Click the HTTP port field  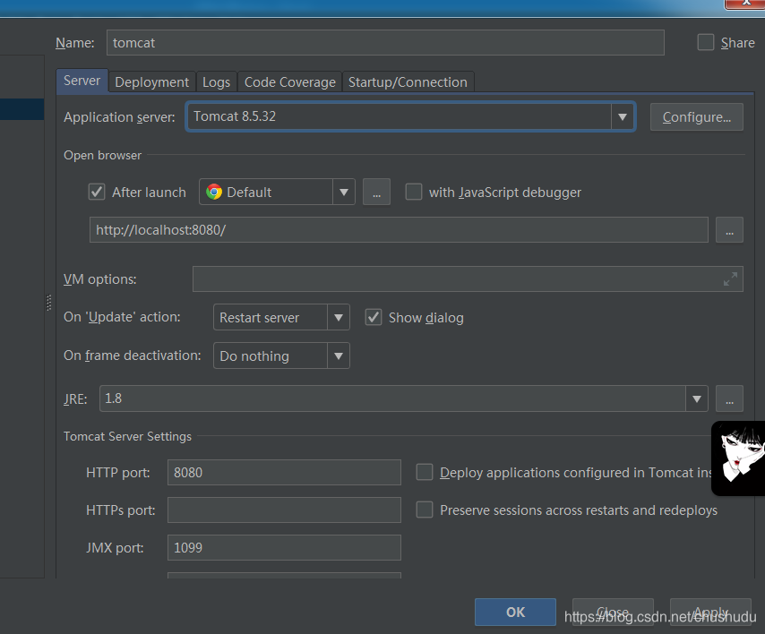point(285,473)
